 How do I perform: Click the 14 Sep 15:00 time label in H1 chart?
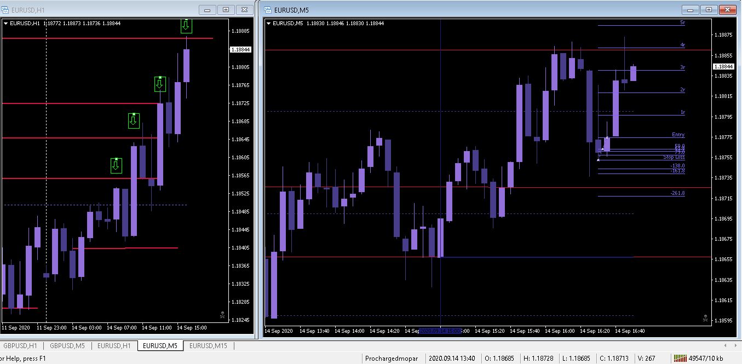191,328
